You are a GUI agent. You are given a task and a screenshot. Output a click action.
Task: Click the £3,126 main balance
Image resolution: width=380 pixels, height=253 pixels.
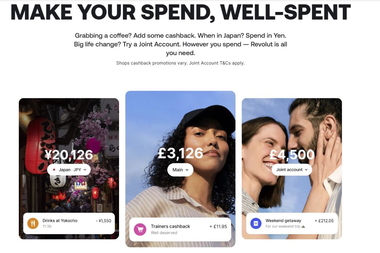[180, 153]
